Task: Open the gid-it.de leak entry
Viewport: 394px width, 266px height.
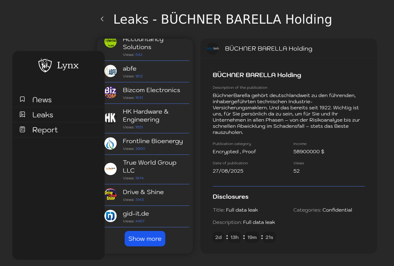Action: [x=147, y=217]
